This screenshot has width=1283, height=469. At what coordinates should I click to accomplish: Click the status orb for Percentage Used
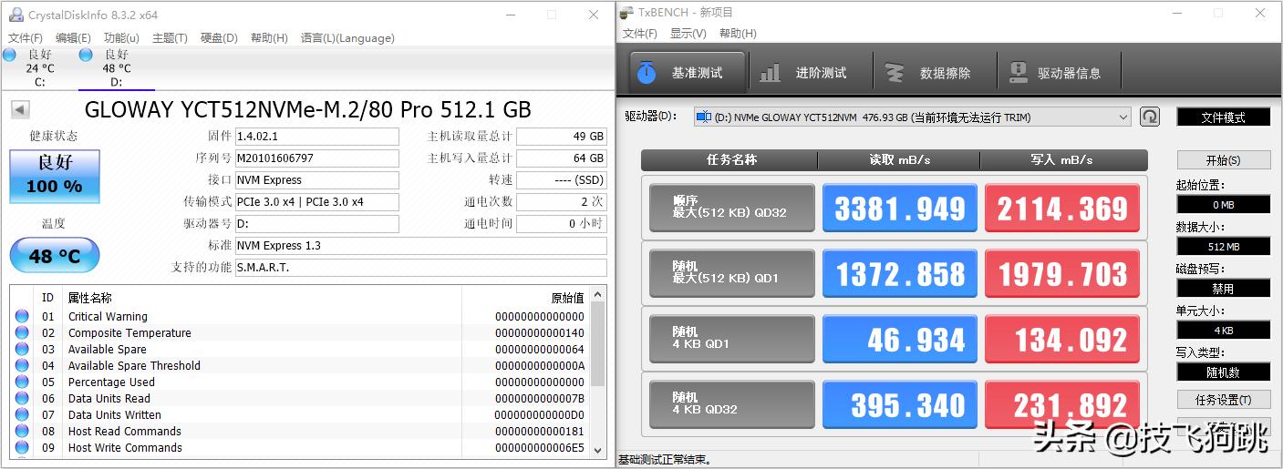[22, 382]
